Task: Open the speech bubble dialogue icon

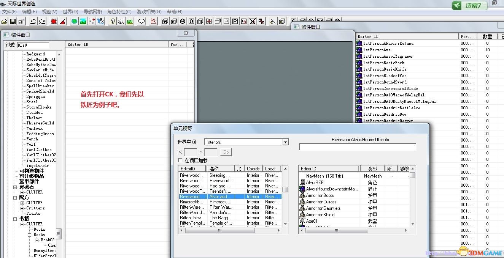Action: click(142, 21)
